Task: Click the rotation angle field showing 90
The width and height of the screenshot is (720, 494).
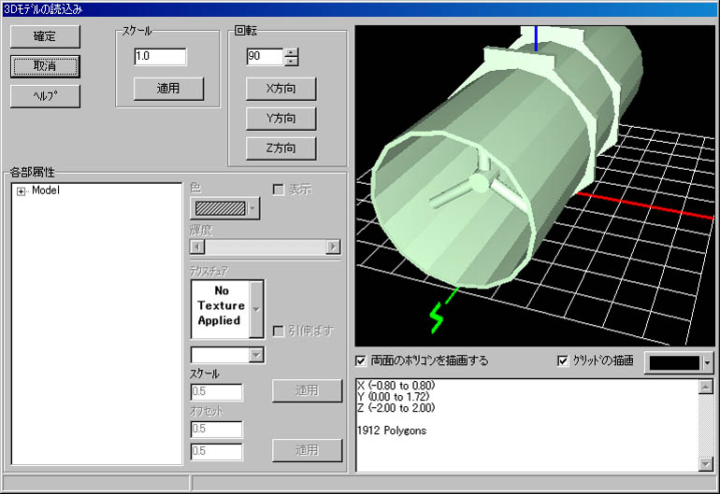Action: (x=266, y=56)
